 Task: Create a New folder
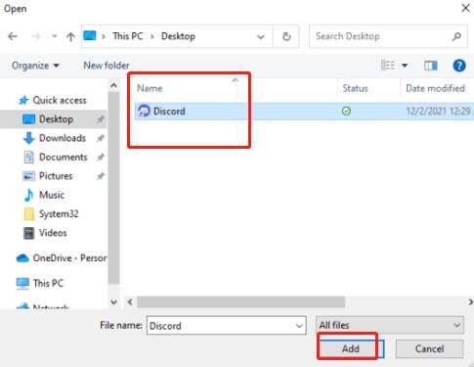(x=107, y=66)
